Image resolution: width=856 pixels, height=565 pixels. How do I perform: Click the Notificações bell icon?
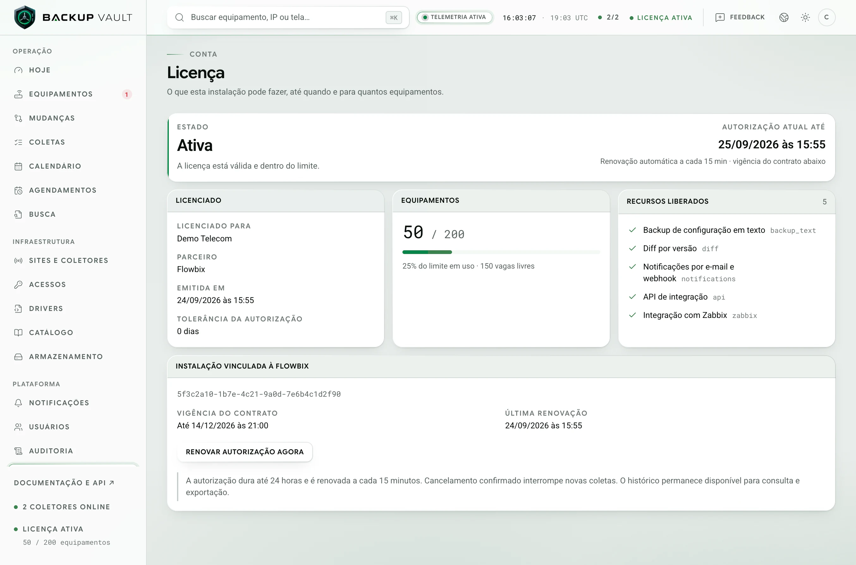click(x=18, y=403)
